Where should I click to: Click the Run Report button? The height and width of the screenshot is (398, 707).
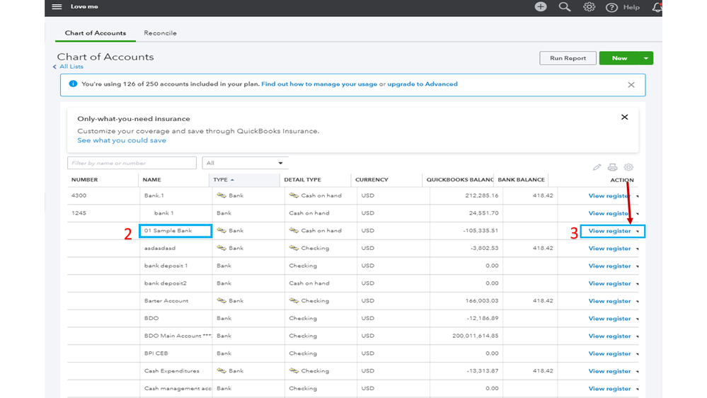(568, 58)
